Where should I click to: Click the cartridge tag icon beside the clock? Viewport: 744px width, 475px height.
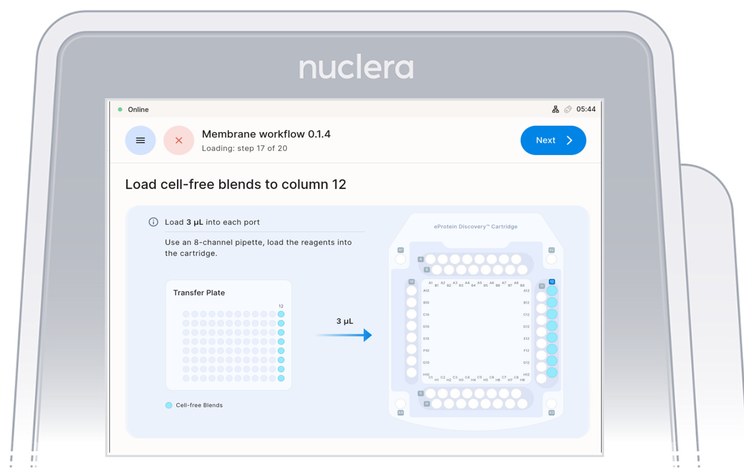(568, 109)
